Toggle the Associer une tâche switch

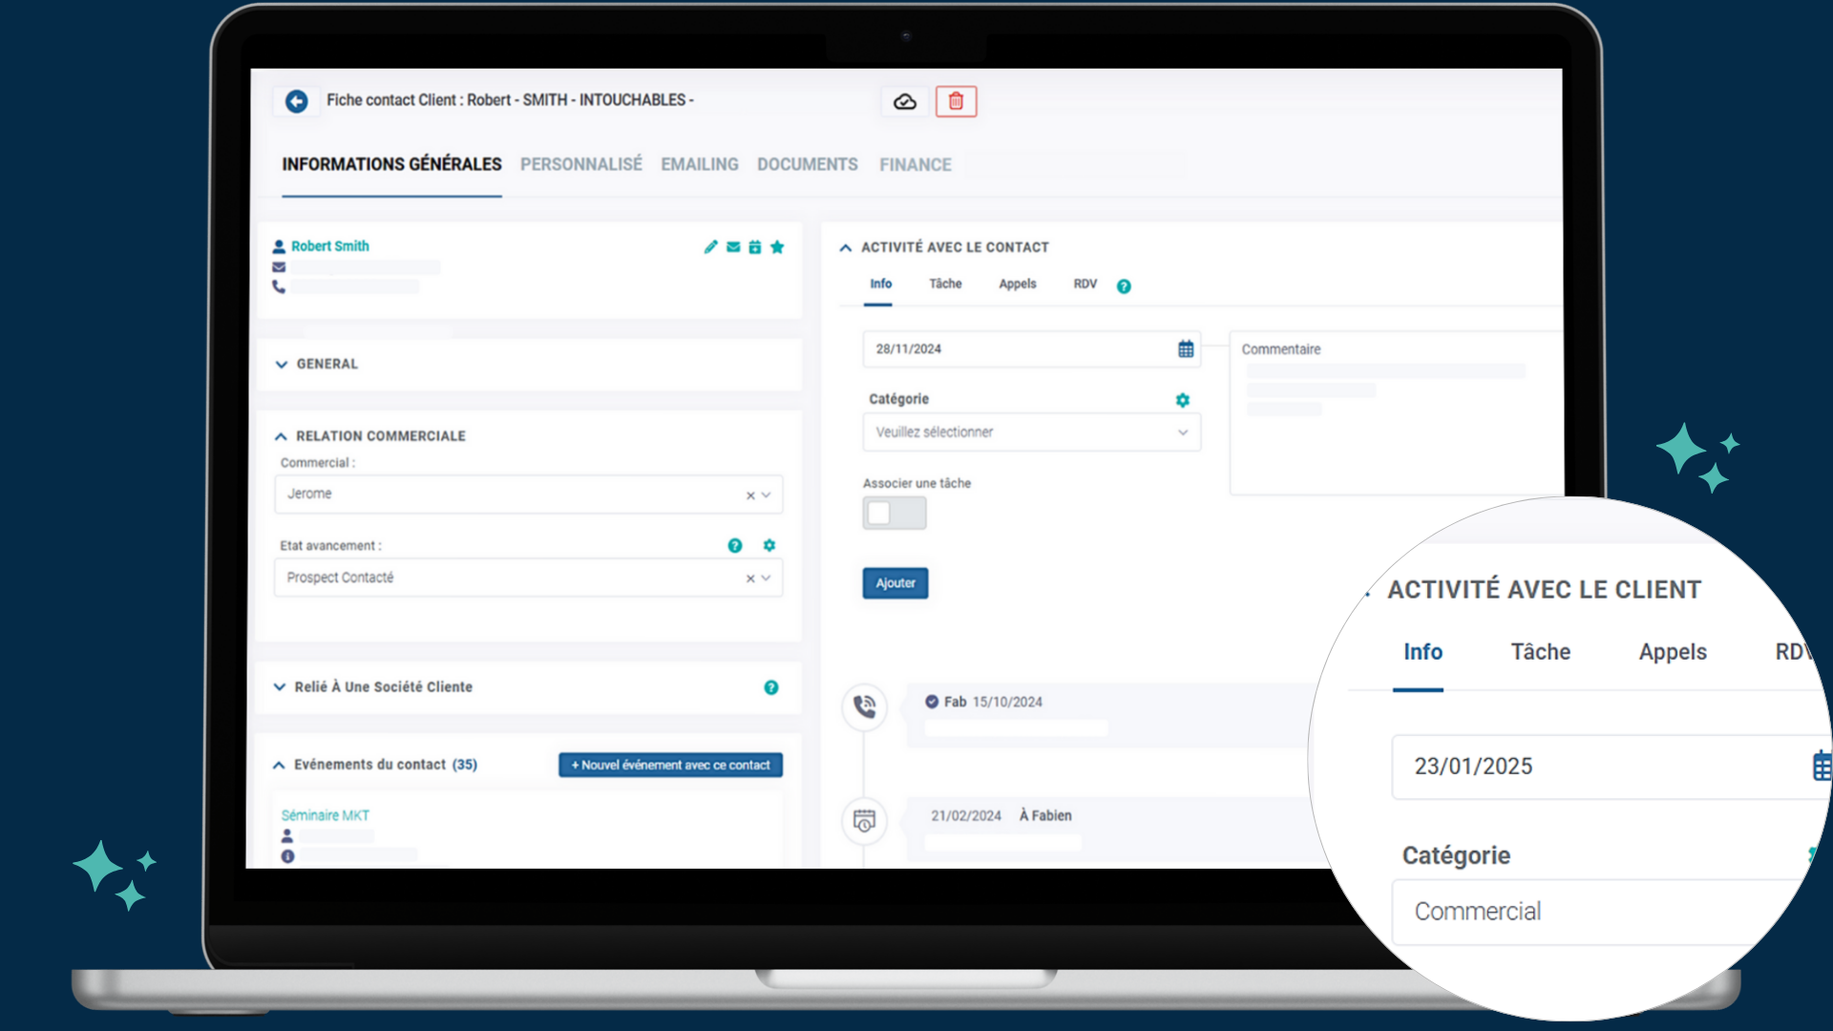tap(894, 514)
